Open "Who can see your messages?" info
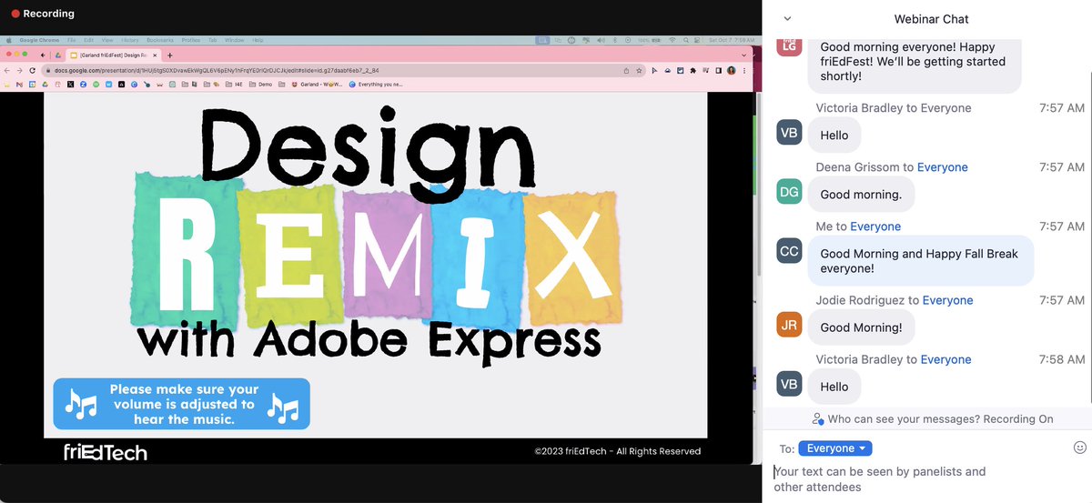The image size is (1092, 503). pos(932,419)
